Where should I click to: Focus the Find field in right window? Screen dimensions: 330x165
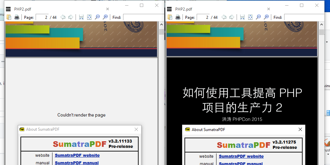(x=304, y=17)
